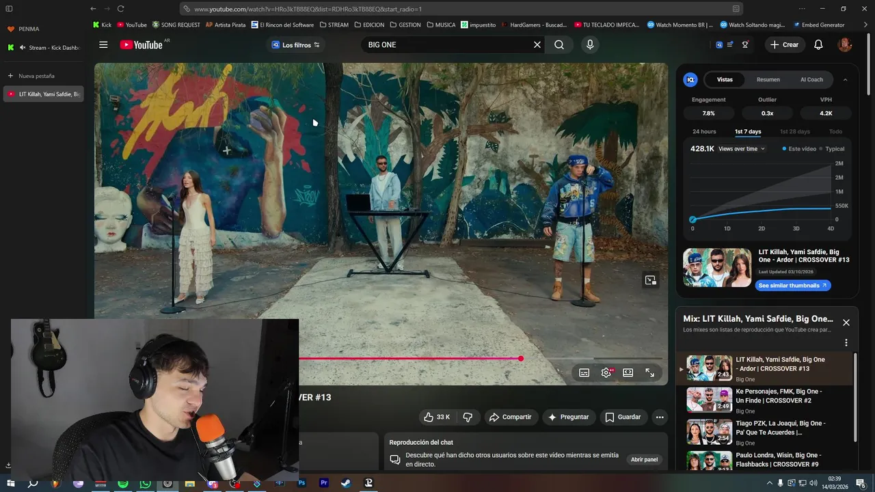Open the Mix playlist three-dot menu
The width and height of the screenshot is (875, 492).
click(846, 342)
